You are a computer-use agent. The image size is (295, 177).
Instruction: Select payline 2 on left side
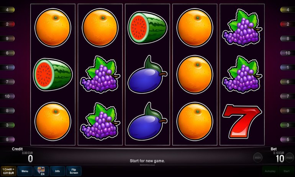click(7, 24)
